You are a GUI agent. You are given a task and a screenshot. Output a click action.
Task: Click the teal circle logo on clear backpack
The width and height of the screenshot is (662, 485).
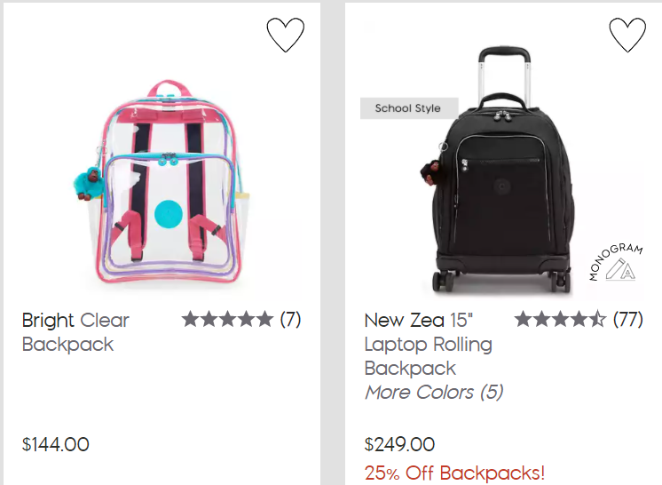168,213
